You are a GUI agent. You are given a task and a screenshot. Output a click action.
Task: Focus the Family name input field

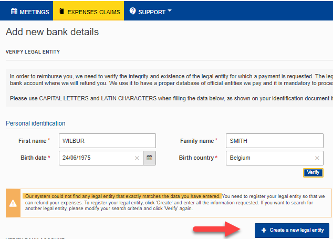click(x=275, y=141)
